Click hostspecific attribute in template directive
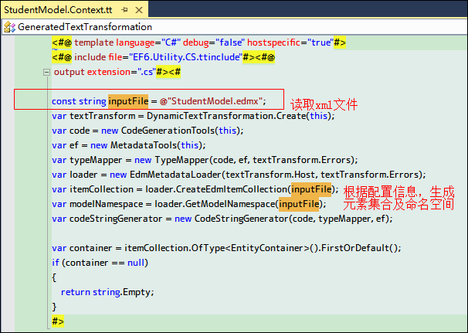The width and height of the screenshot is (468, 333). click(273, 42)
